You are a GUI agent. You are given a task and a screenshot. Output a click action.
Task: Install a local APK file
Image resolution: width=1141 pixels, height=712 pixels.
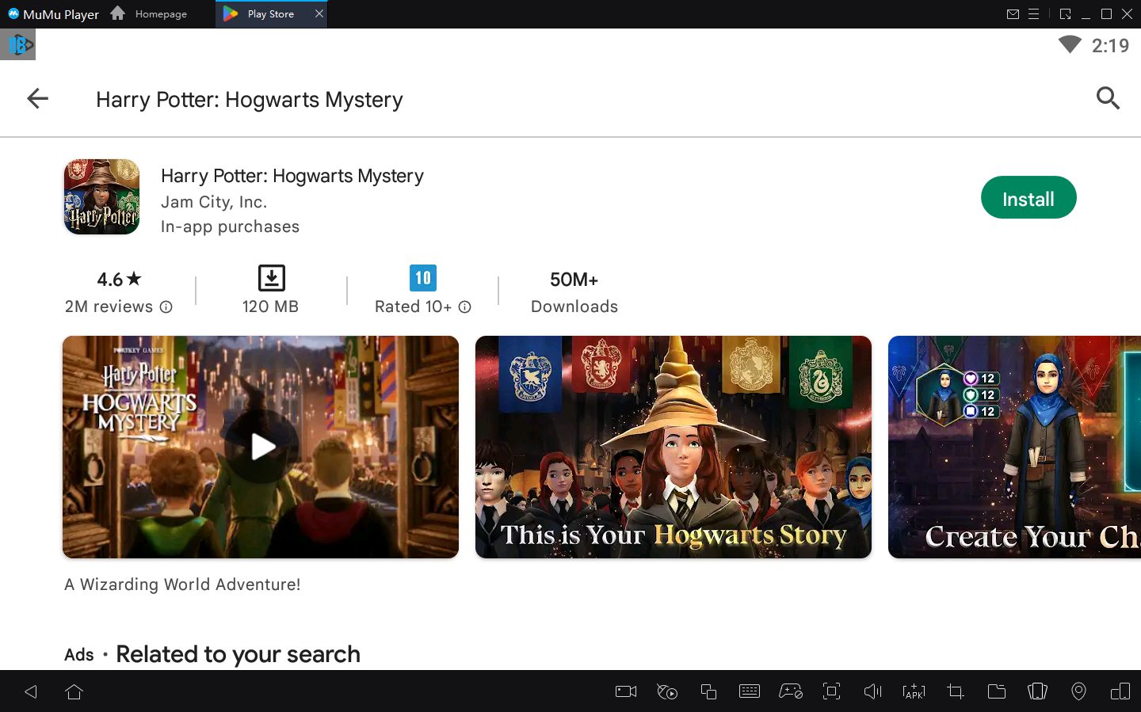(914, 691)
